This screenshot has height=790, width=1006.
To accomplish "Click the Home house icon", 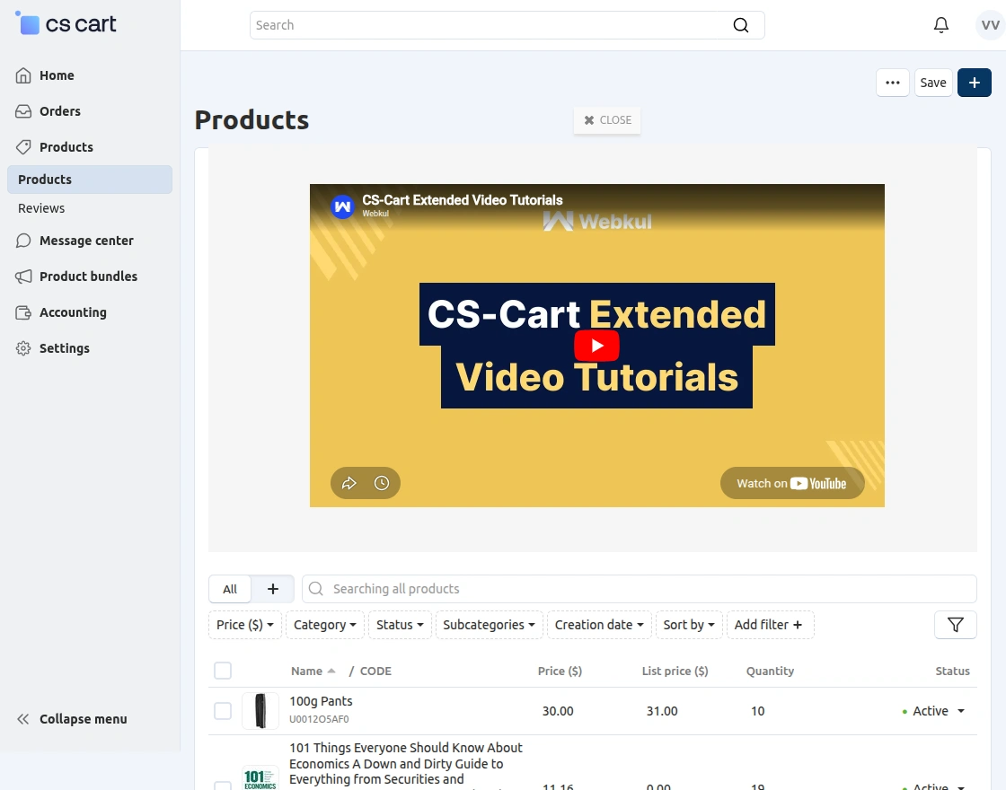I will point(23,75).
